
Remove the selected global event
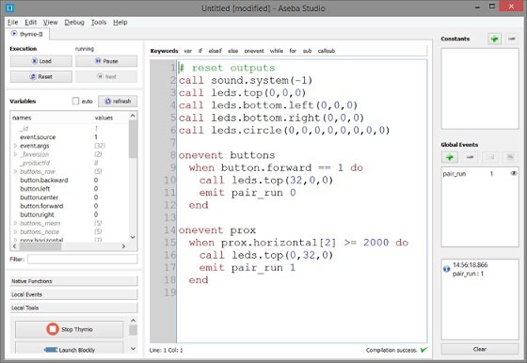(470, 157)
